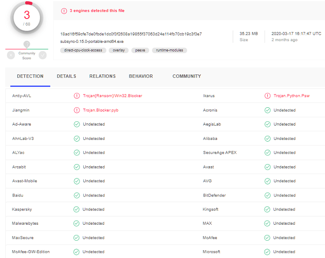The width and height of the screenshot is (325, 258).
Task: Click the SecureAge APEX engine name
Action: pyautogui.click(x=220, y=153)
